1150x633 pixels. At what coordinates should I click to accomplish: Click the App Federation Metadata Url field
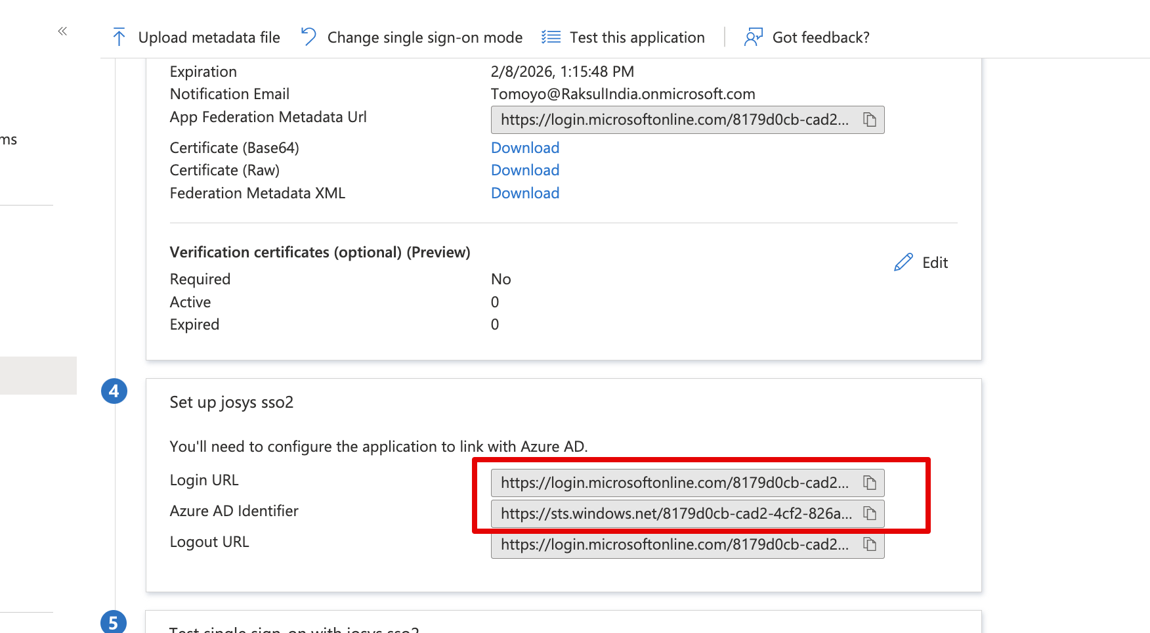click(674, 120)
